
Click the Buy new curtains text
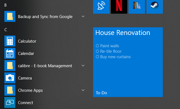pos(116,57)
